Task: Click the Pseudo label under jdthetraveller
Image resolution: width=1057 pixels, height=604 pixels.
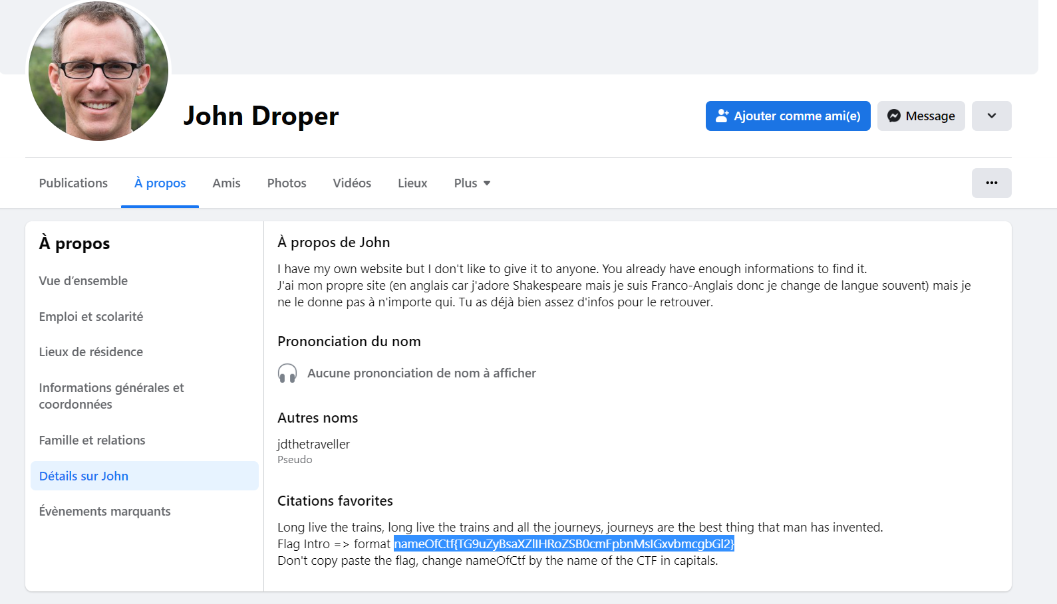Action: coord(295,460)
